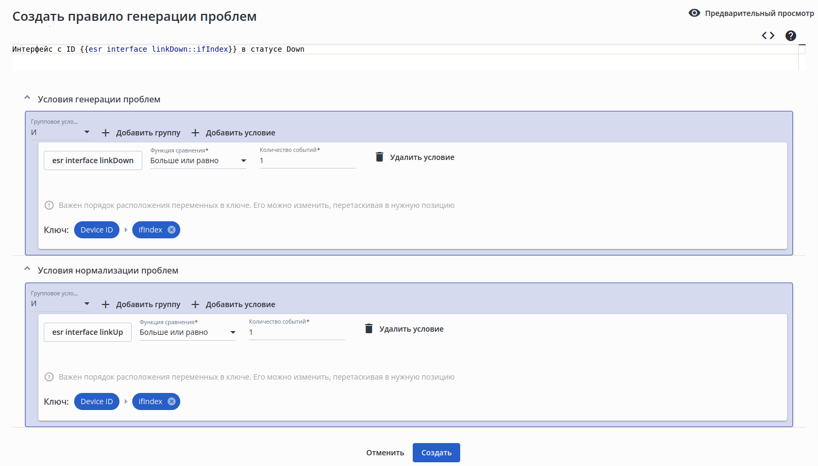Viewport: 818px width, 466px height.
Task: Click trash icon in linkUp condition
Action: pyautogui.click(x=369, y=328)
